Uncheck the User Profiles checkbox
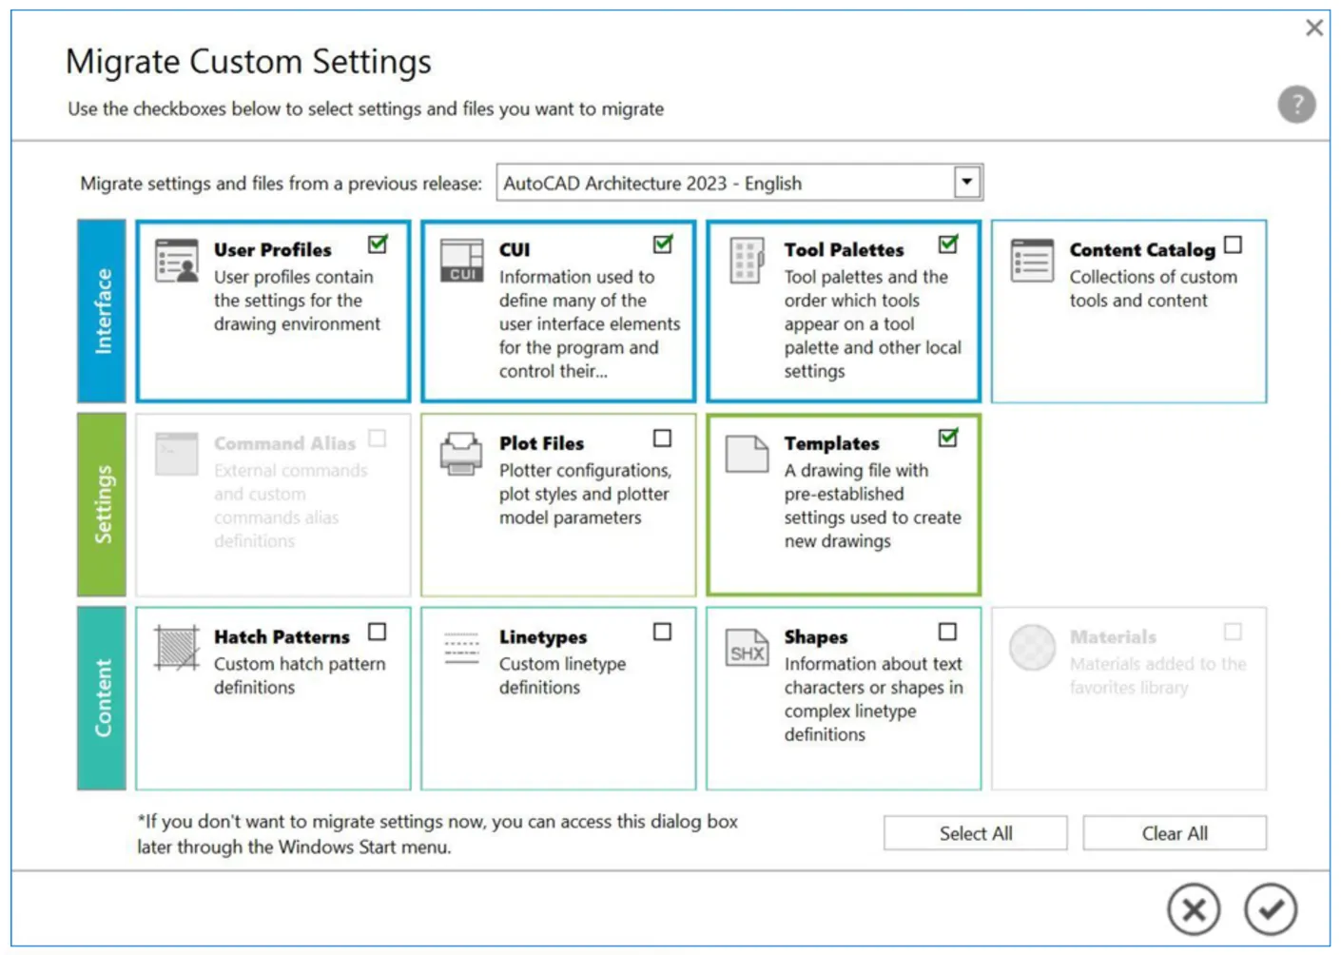The height and width of the screenshot is (955, 1341). coord(377,244)
